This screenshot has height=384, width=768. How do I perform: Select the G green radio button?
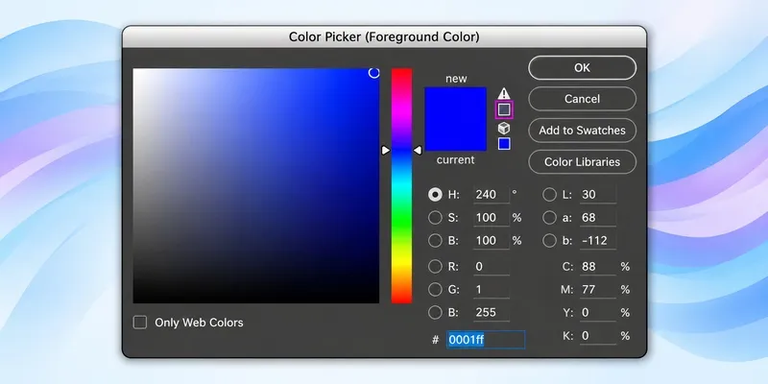435,290
